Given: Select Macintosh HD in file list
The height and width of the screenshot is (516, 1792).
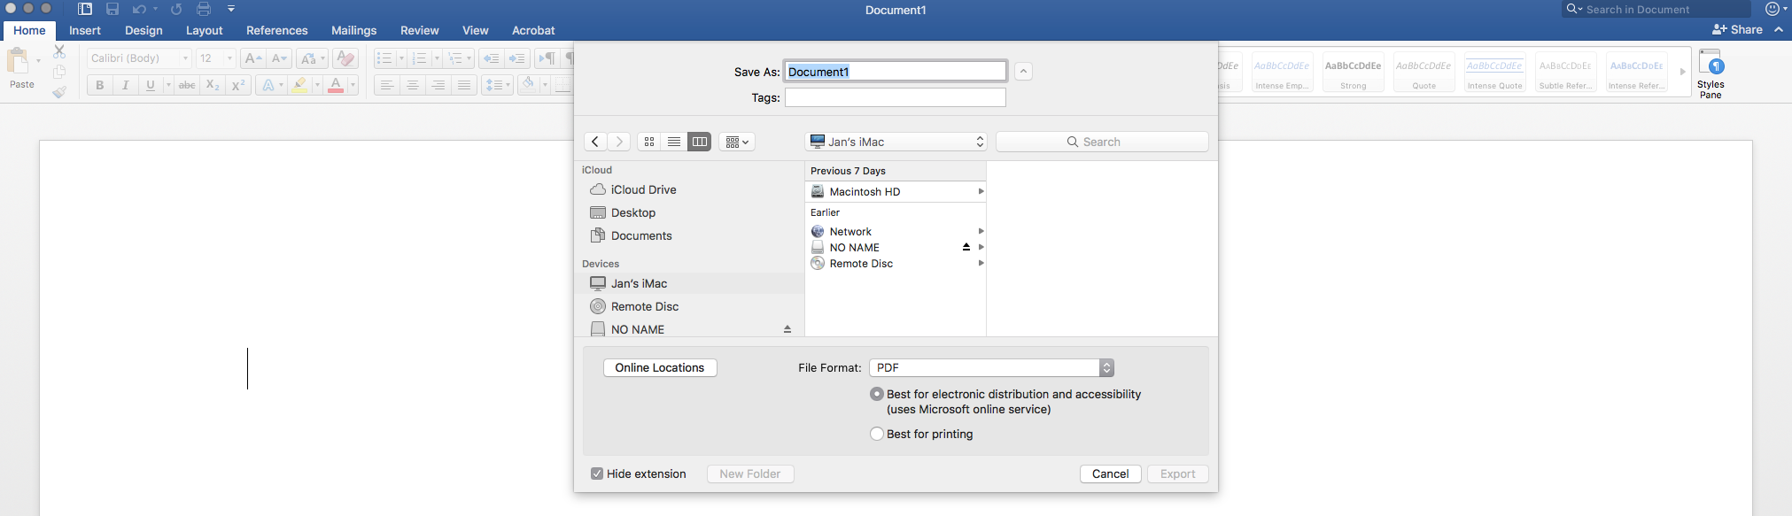Looking at the screenshot, I should tap(896, 191).
